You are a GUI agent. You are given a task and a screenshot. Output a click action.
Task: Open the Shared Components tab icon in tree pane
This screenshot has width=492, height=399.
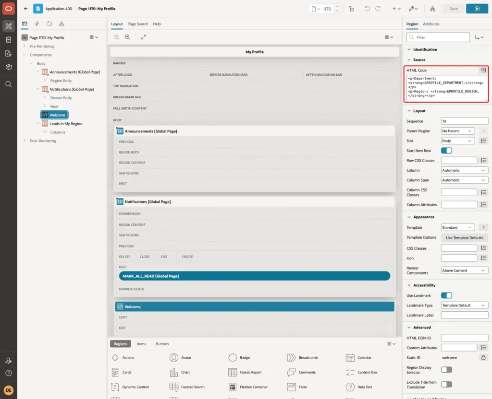(61, 24)
